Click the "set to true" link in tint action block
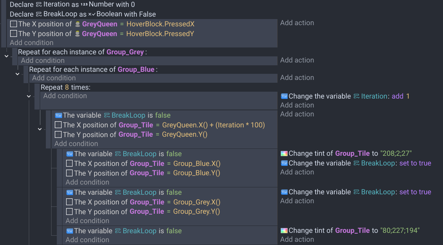Viewport: 443px width, 245px height. tap(415, 163)
